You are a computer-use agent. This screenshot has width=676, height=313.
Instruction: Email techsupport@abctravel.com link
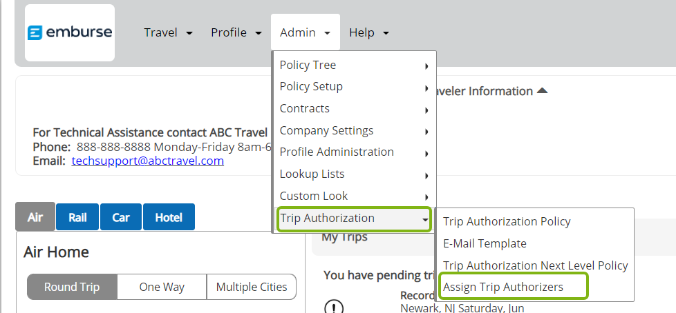[148, 161]
